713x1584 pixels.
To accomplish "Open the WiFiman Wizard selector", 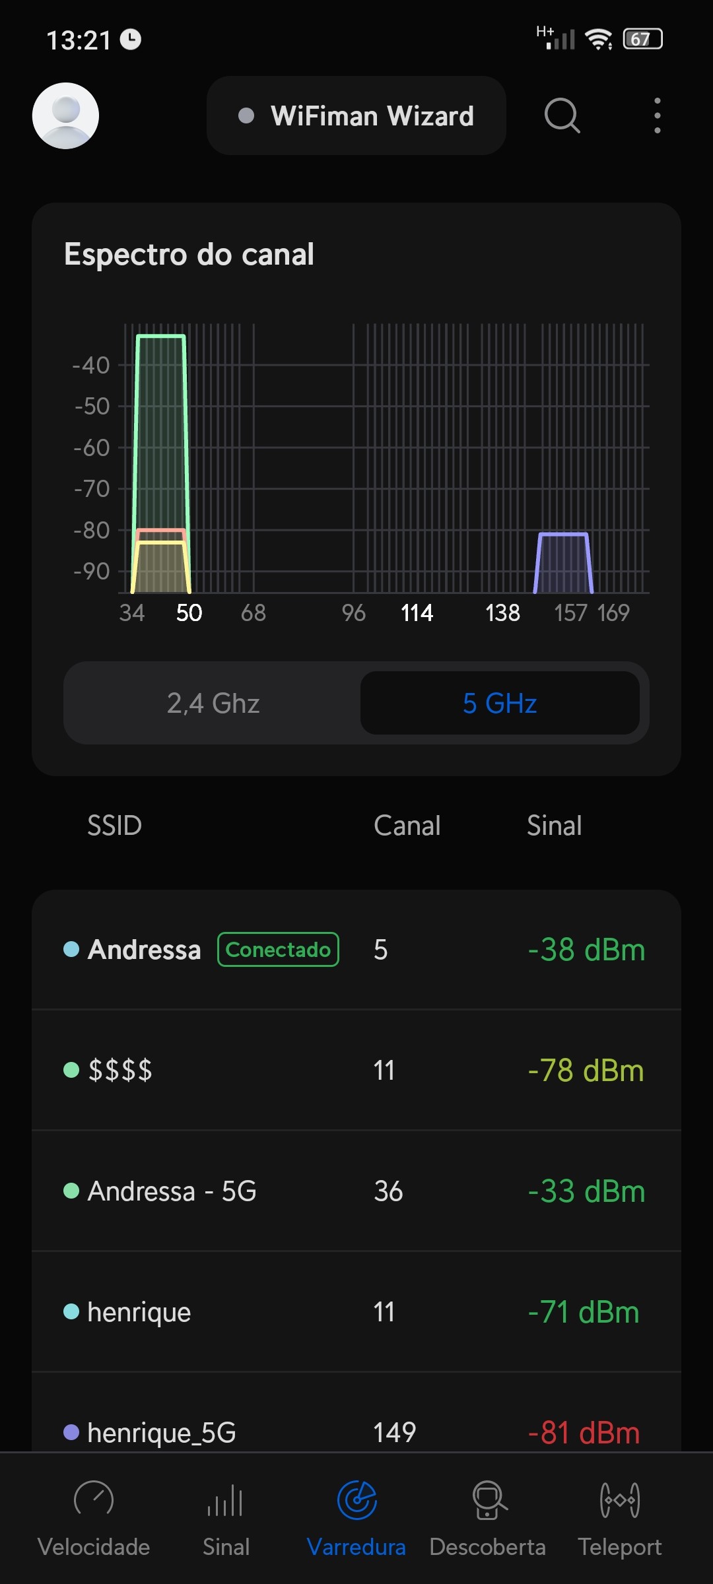I will coord(356,116).
